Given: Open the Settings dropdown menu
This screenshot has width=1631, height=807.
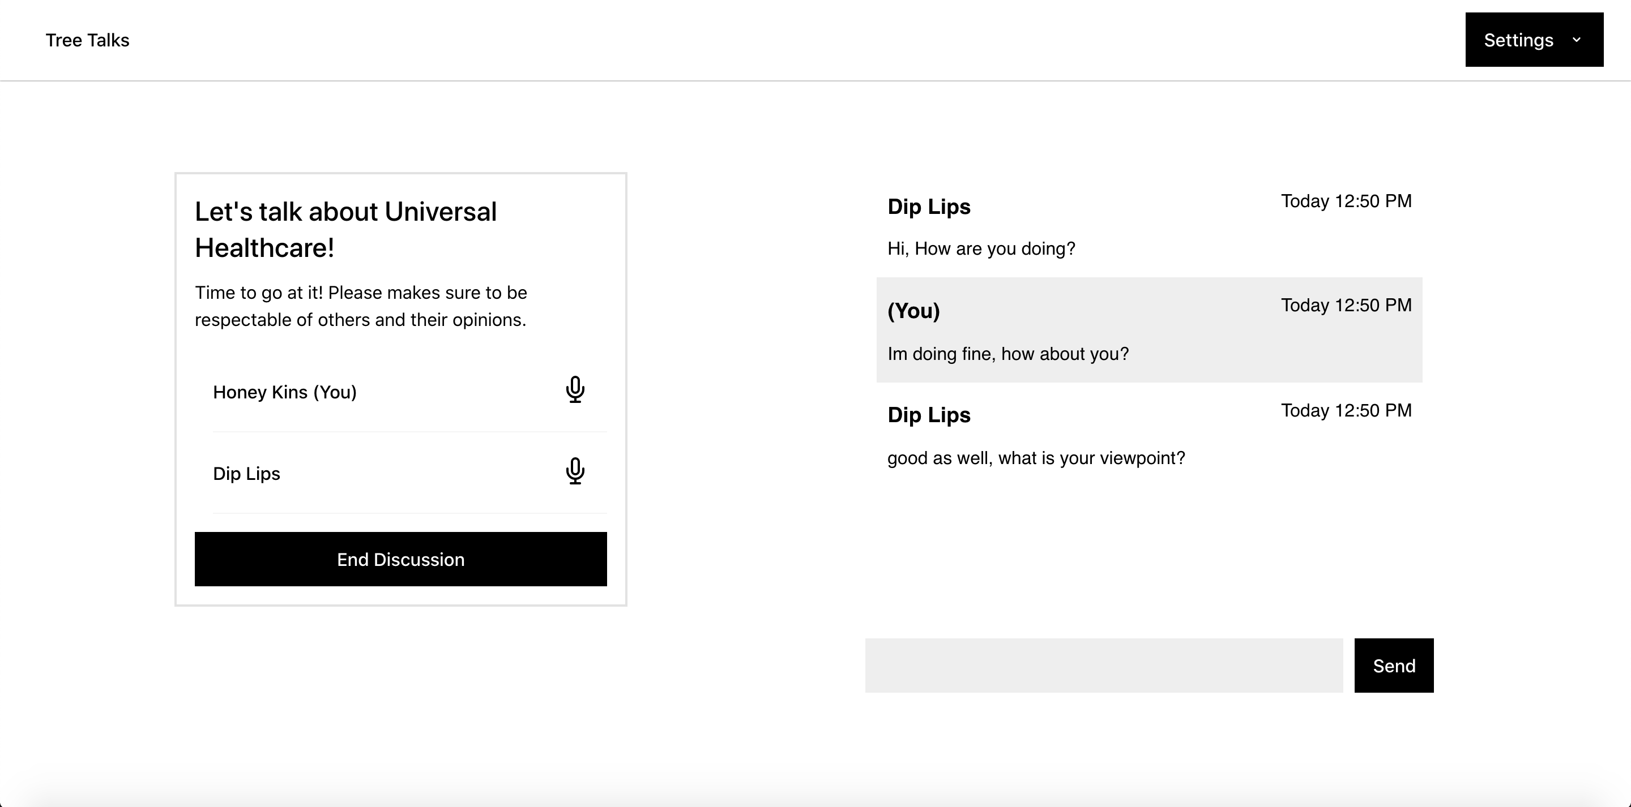Looking at the screenshot, I should [x=1534, y=40].
